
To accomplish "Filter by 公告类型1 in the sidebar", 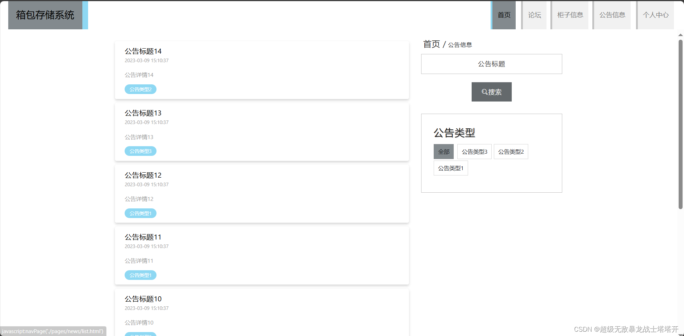I will click(x=451, y=168).
